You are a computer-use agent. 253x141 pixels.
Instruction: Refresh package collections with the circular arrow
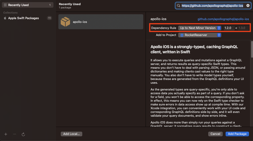click(x=23, y=134)
